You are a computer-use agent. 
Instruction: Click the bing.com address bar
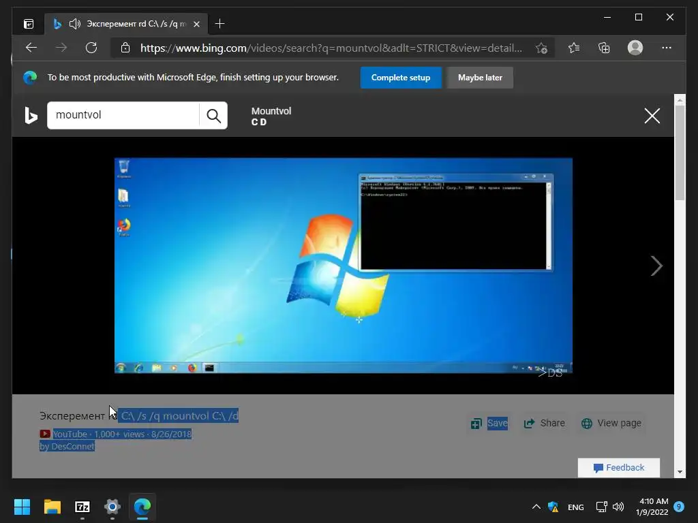(x=331, y=48)
